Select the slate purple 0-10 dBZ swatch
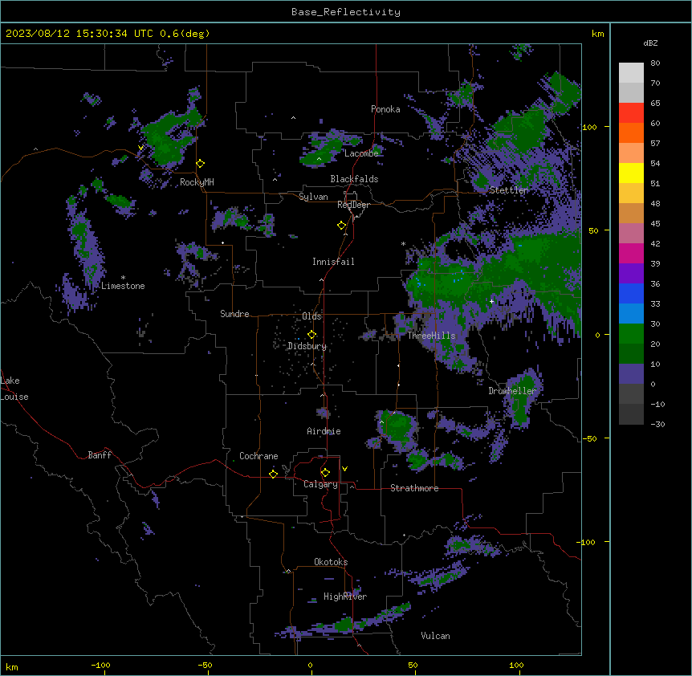The width and height of the screenshot is (692, 676). [x=631, y=374]
